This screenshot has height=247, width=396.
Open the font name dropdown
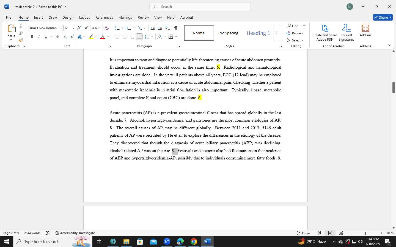[61, 28]
